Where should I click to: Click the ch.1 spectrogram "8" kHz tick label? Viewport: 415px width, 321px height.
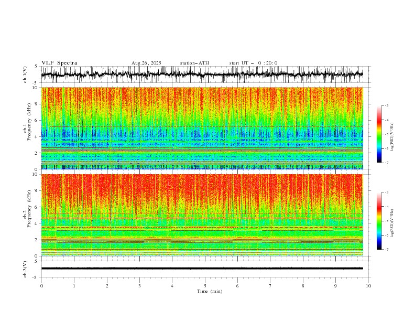pyautogui.click(x=36, y=104)
